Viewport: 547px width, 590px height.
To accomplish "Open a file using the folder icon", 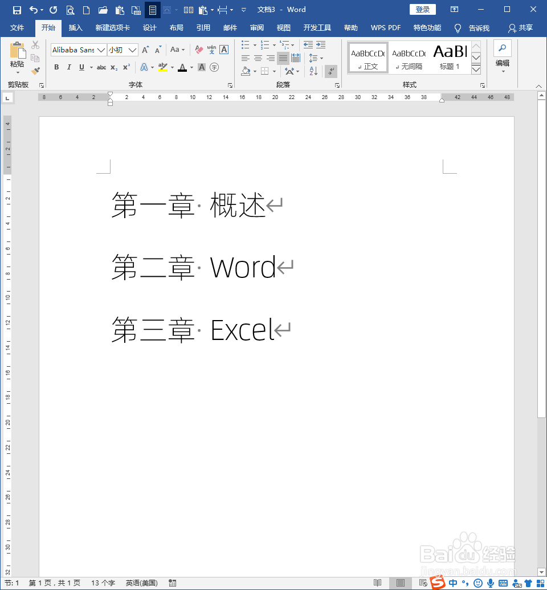I will tap(103, 10).
